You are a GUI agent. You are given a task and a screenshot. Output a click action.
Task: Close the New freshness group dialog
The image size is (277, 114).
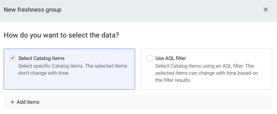[266, 10]
